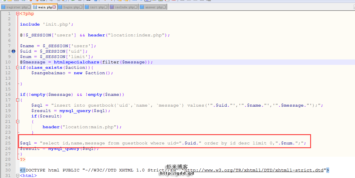The image size is (355, 178).
Task: Switch to the register.php tab
Action: coord(16,7)
